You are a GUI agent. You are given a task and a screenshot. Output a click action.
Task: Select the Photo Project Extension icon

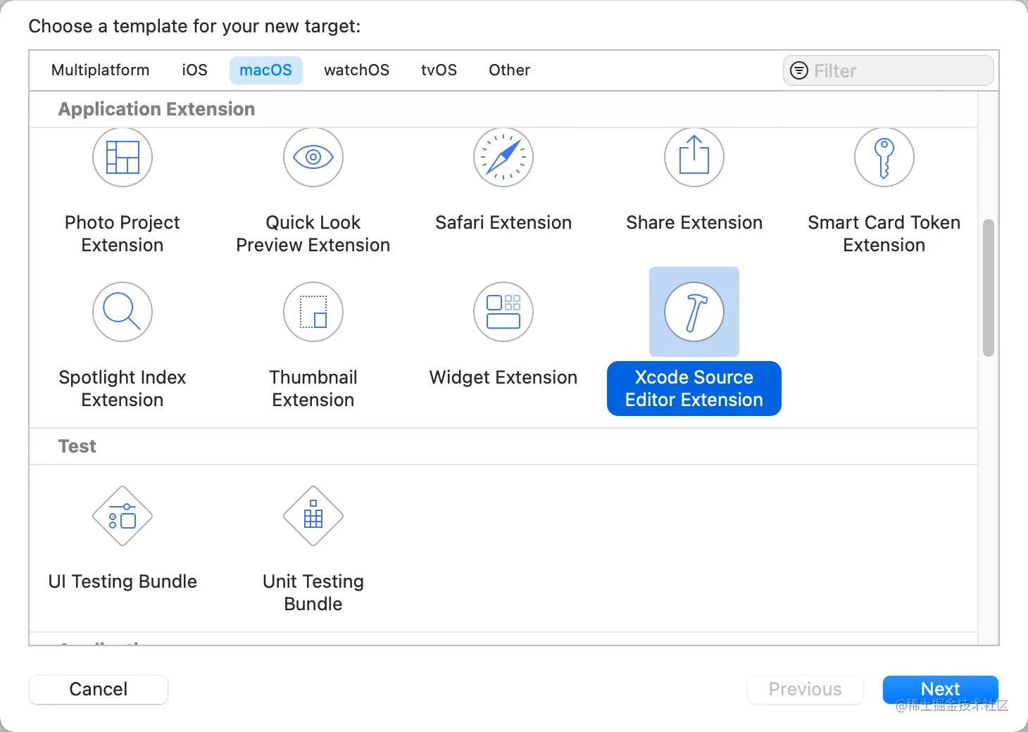123,157
